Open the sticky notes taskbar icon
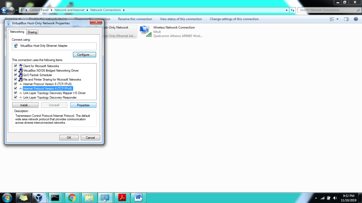This screenshot has width=362, height=203. pyautogui.click(x=23, y=198)
